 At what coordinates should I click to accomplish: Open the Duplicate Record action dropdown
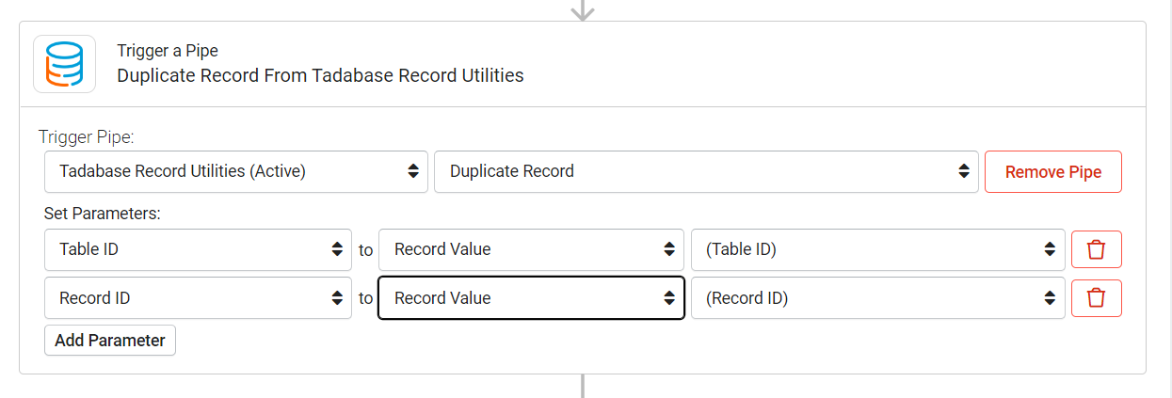706,171
